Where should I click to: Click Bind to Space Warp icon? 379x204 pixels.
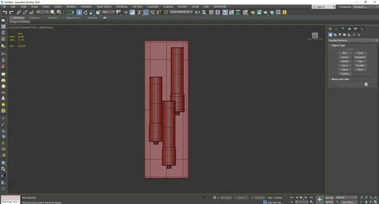click(31, 12)
